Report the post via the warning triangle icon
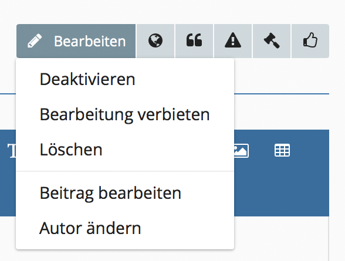 pos(233,41)
